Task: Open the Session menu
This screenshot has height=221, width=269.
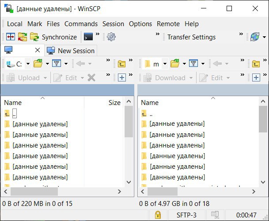Action: click(113, 24)
